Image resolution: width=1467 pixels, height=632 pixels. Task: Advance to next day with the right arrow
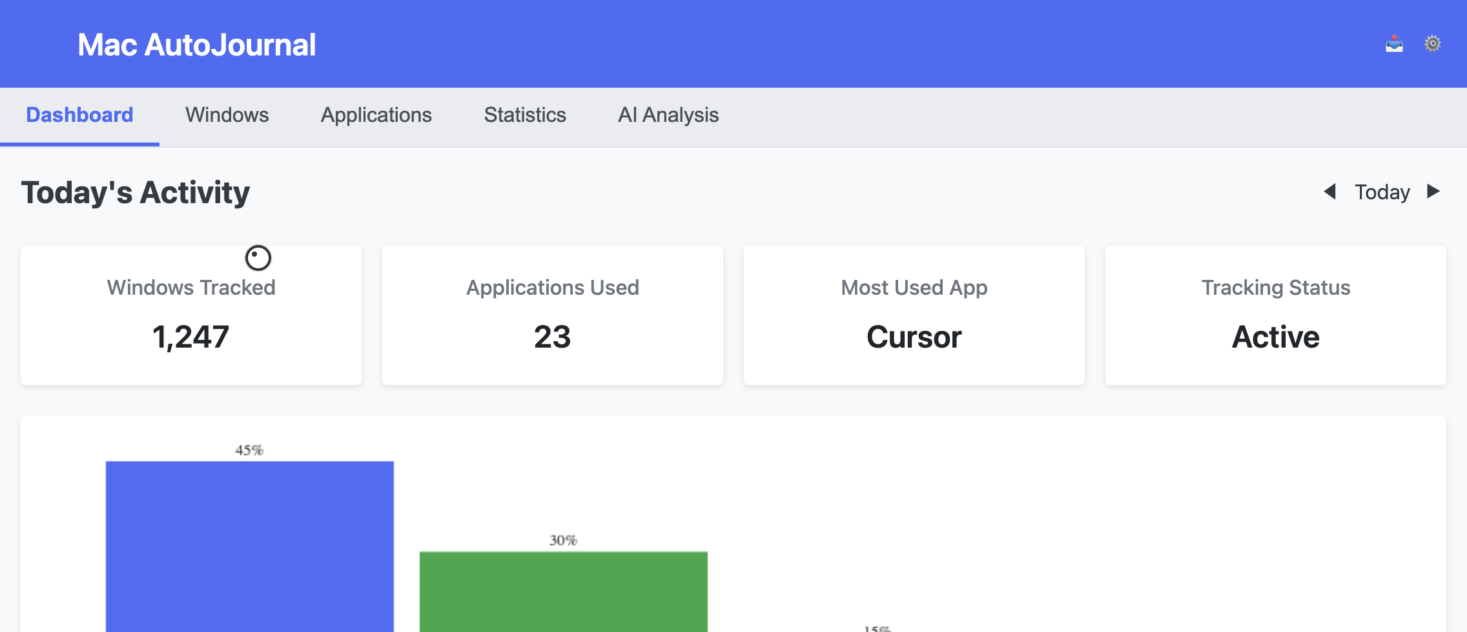pos(1434,192)
